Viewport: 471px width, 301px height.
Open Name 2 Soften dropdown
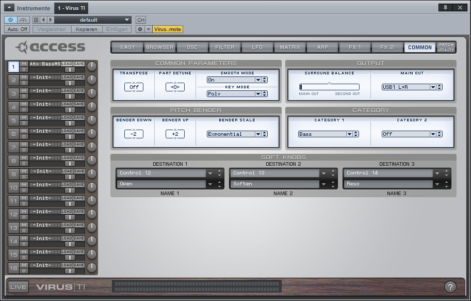(323, 184)
